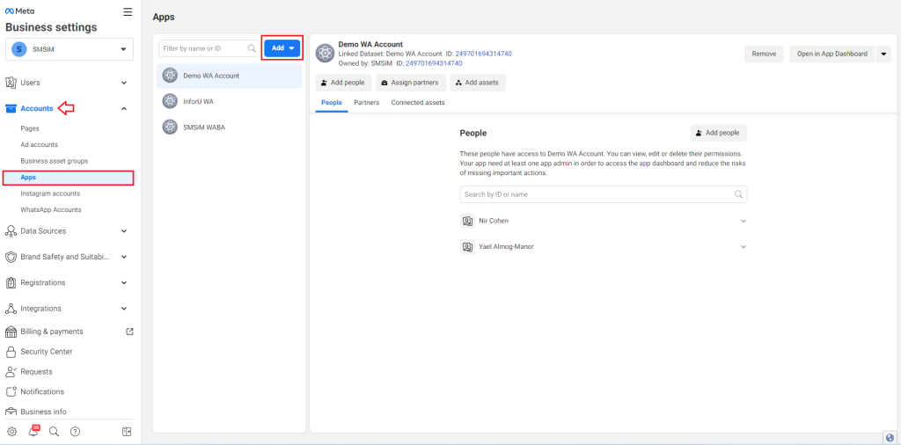Open the help question mark icon

click(75, 431)
